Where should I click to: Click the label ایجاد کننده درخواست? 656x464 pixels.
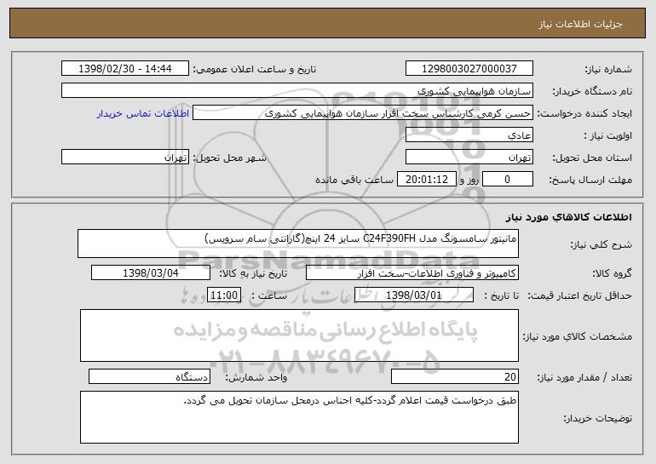click(584, 113)
